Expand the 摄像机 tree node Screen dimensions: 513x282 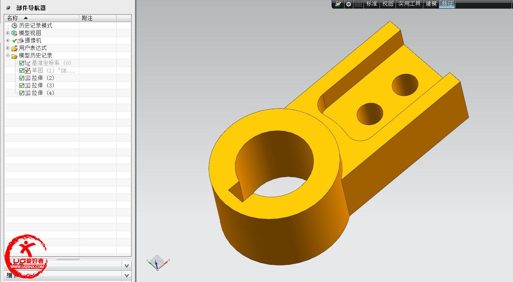(x=7, y=40)
